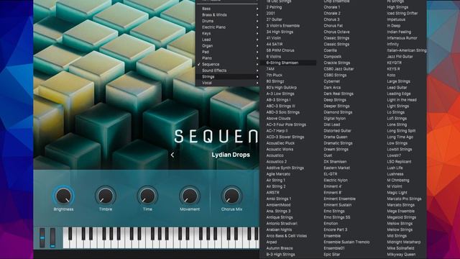This screenshot has height=259, width=460.
Task: Select the 58 PWM Chorus preset
Action: click(280, 50)
